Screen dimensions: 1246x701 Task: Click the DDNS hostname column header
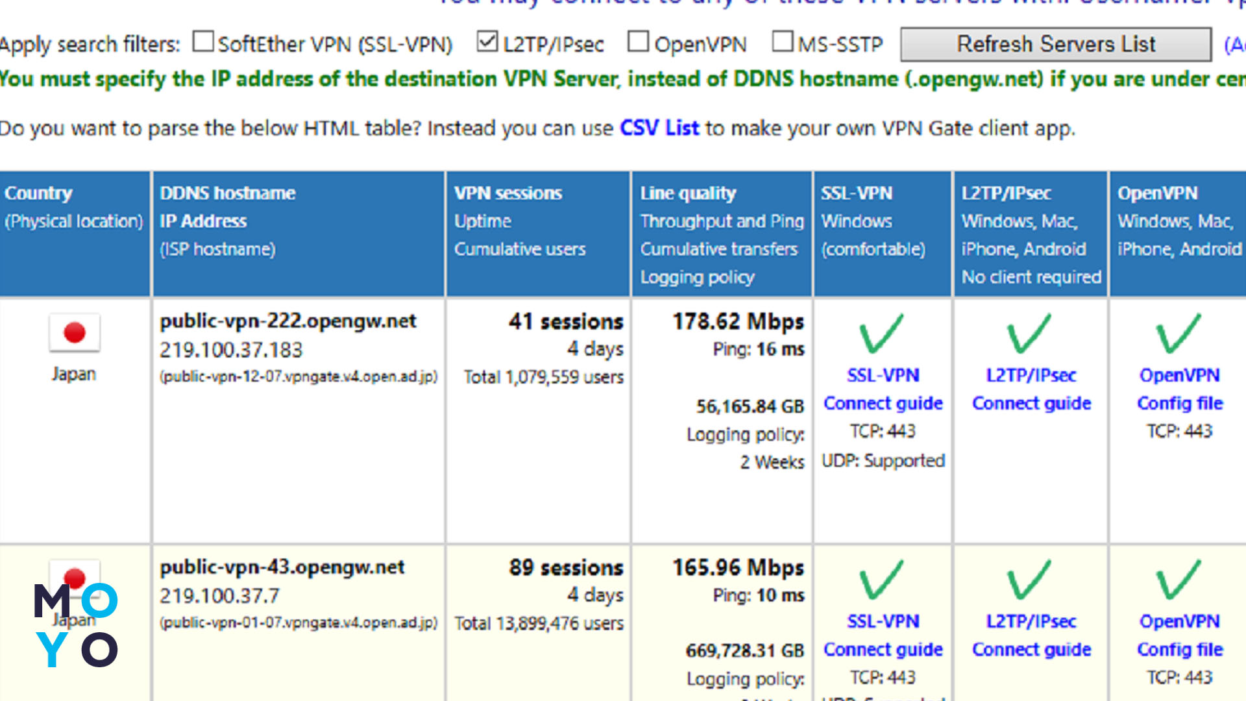tap(299, 234)
